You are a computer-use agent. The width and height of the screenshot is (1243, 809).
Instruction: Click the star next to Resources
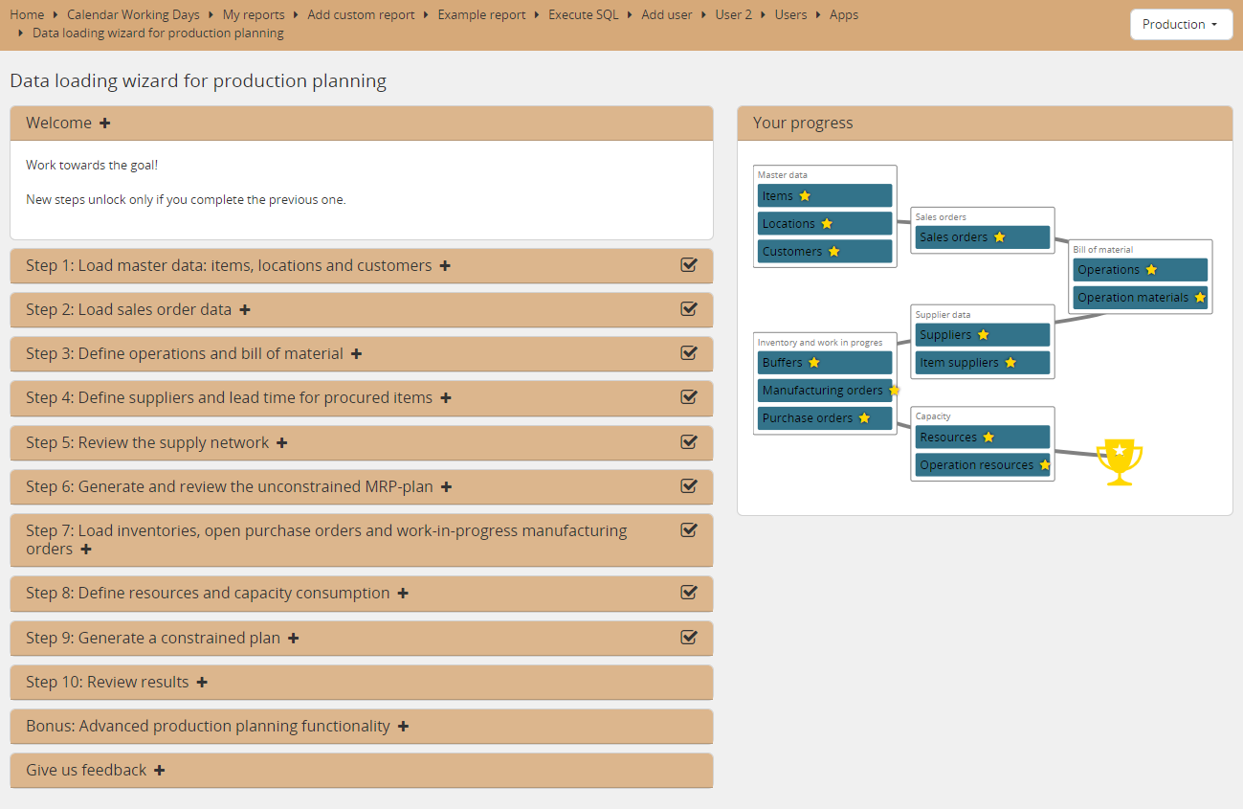pyautogui.click(x=988, y=438)
